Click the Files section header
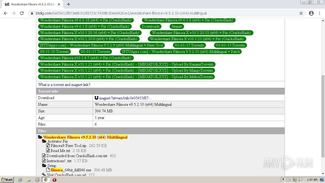Viewport: 325px width, 183px height. (160, 131)
